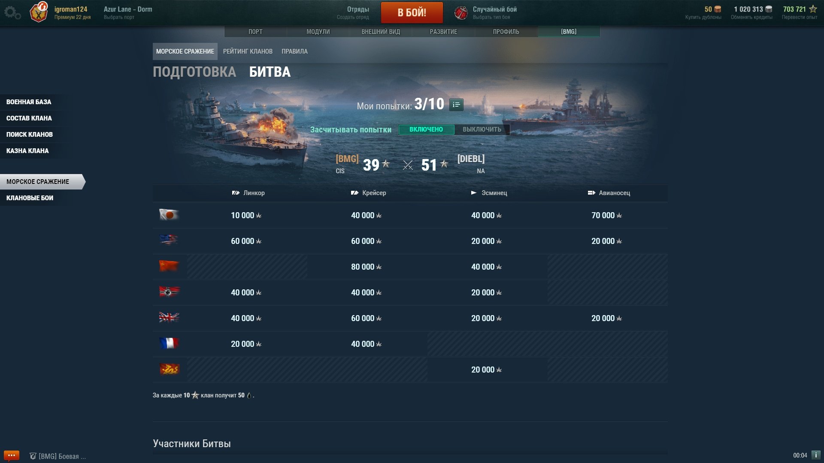Select the Japan flag row icon

[169, 215]
